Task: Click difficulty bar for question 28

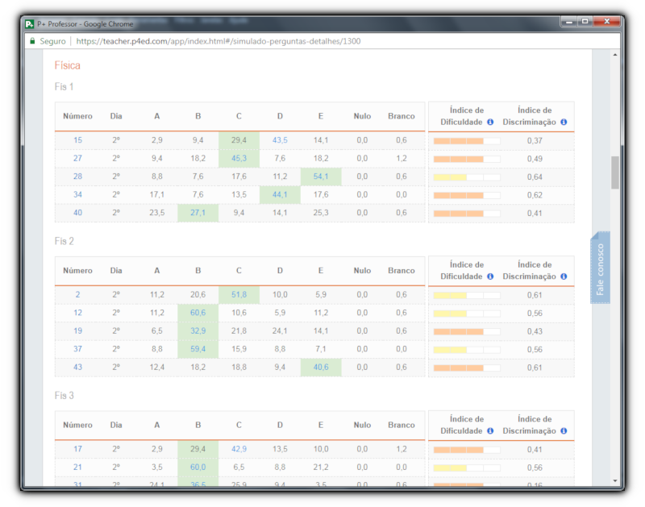Action: point(466,177)
